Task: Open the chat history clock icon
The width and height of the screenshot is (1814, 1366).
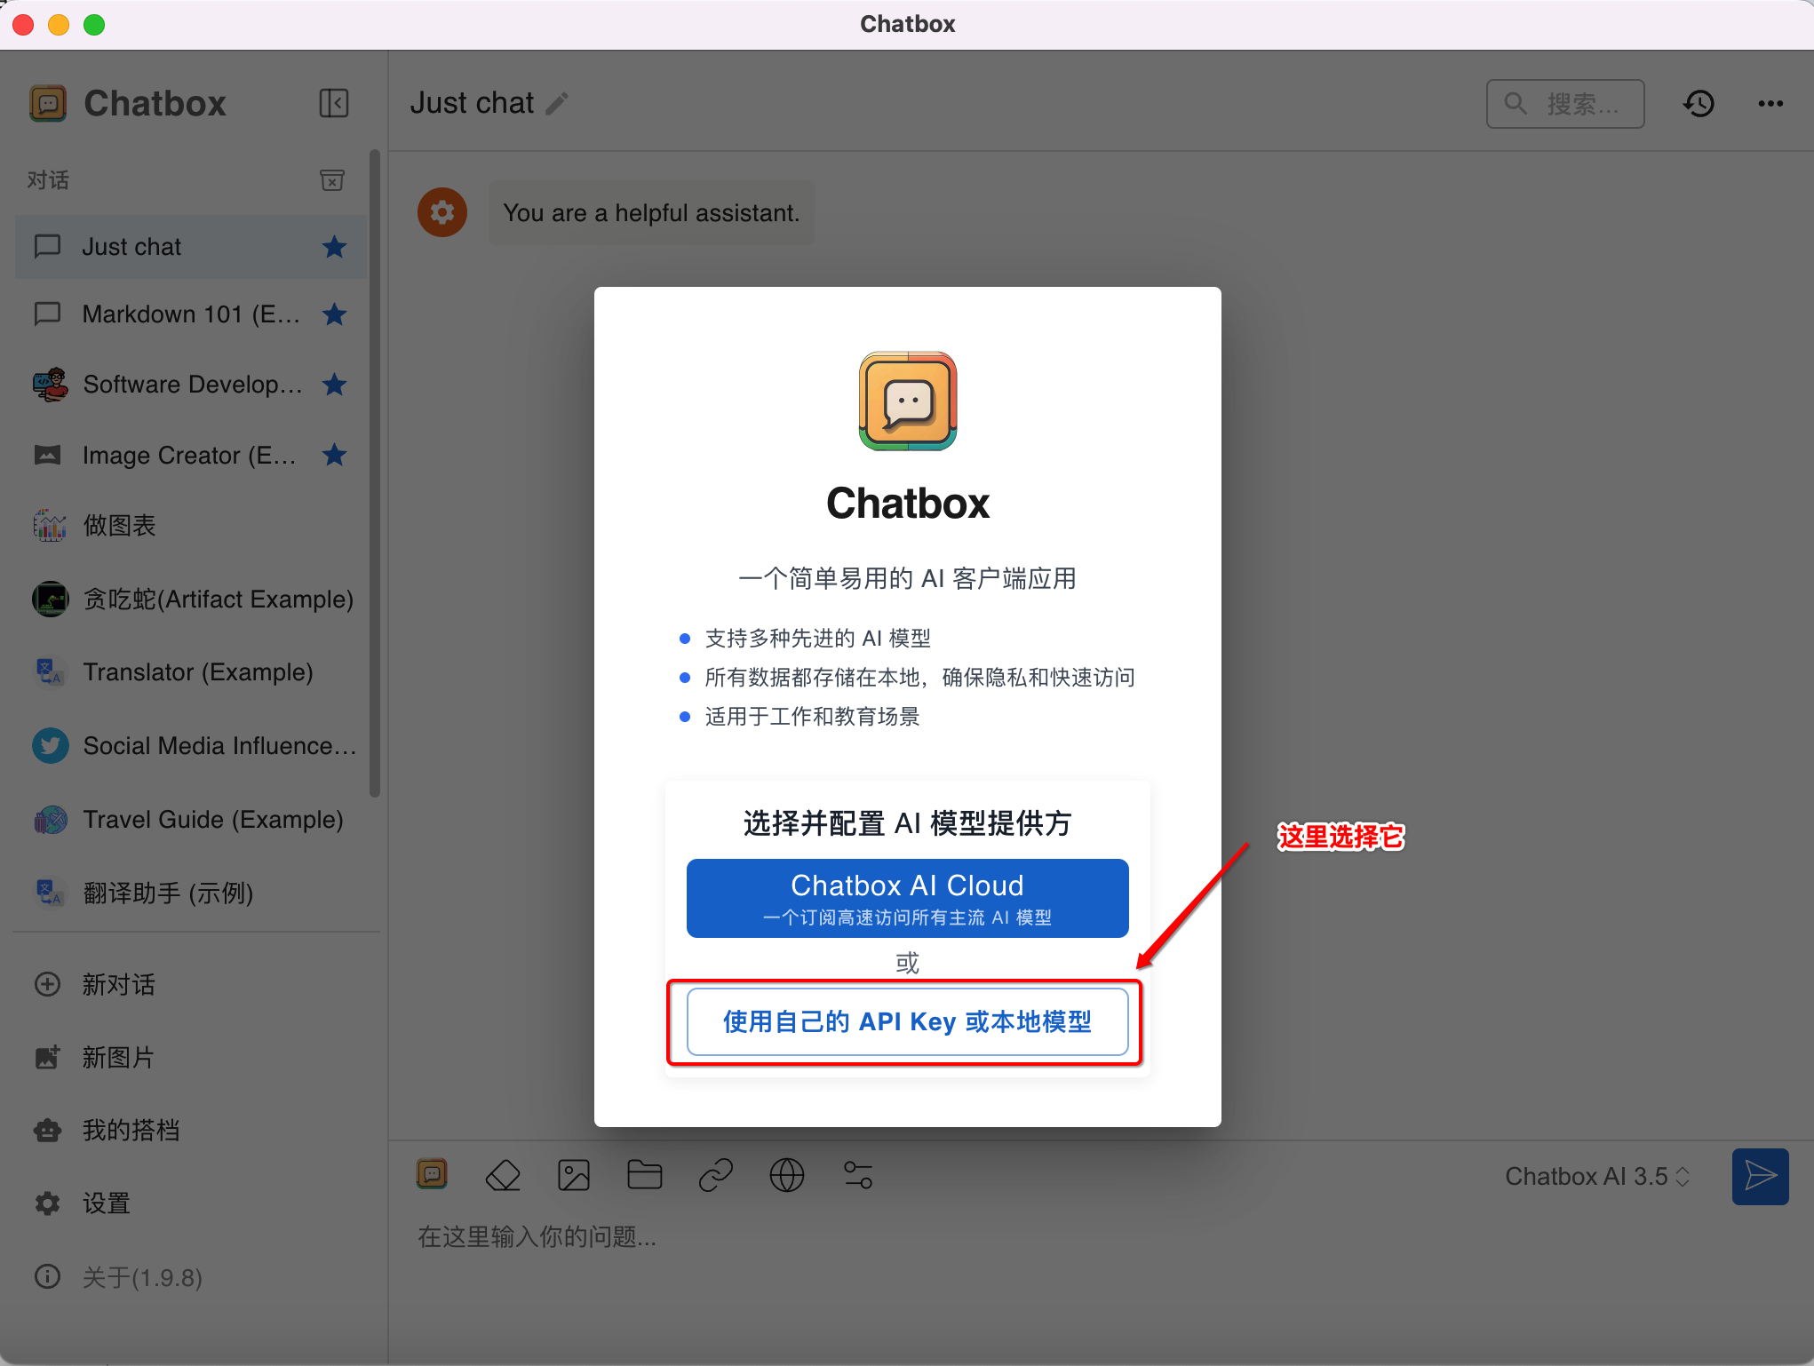Action: tap(1699, 104)
